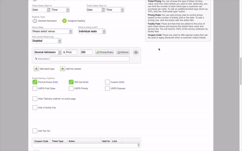Click the ticket Description input field
Viewport: 242px width, 151px height.
[90, 59]
